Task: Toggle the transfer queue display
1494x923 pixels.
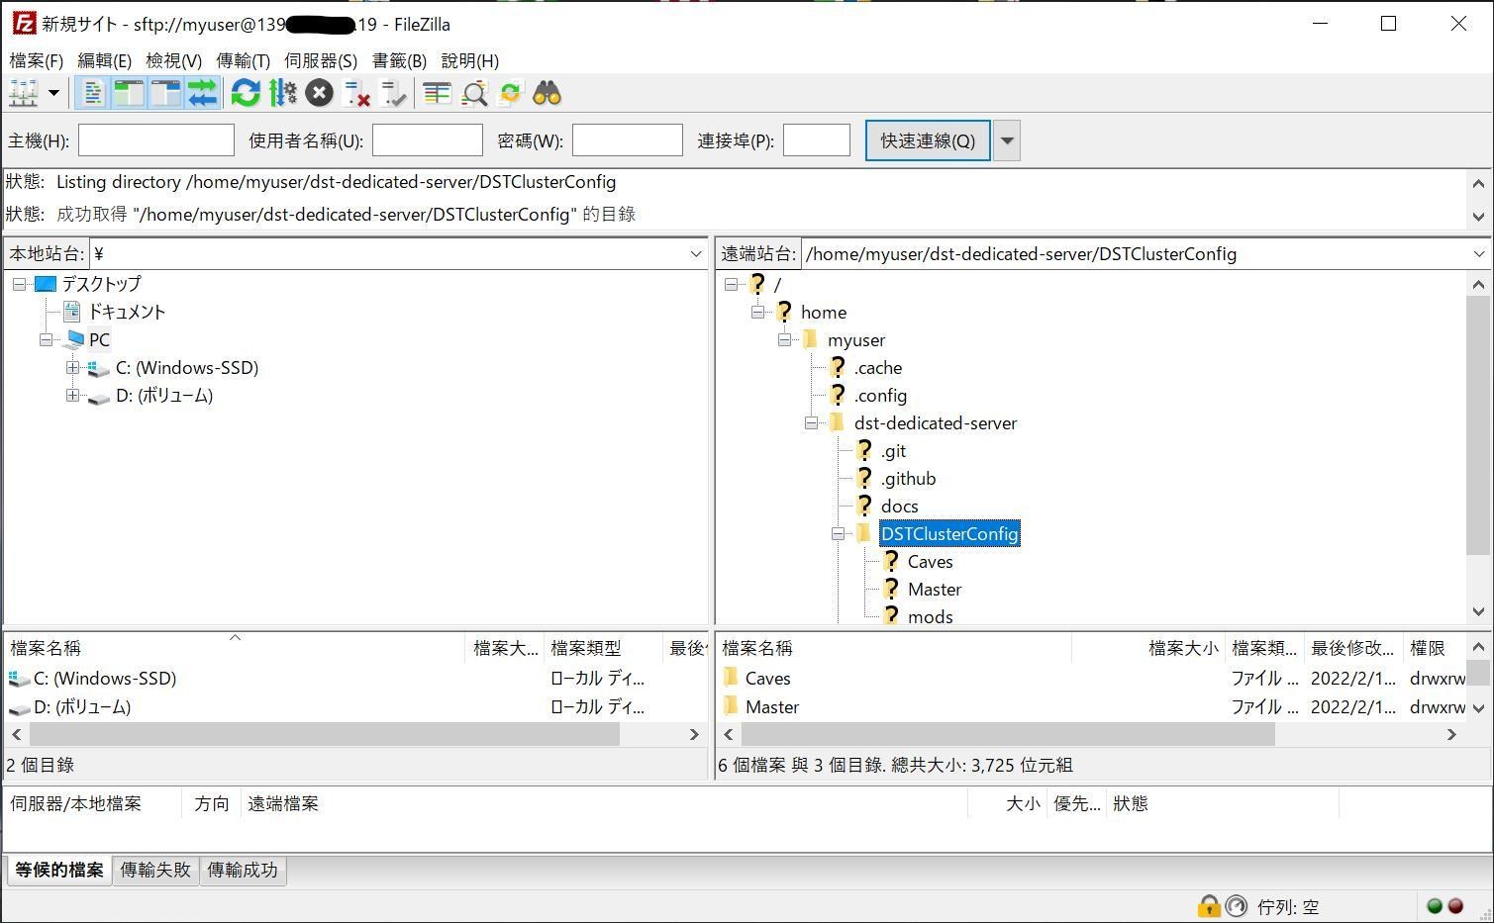Action: (x=202, y=93)
